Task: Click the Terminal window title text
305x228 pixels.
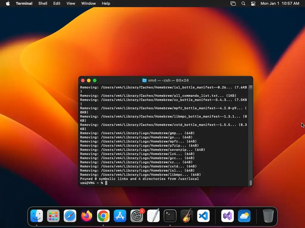Action: pyautogui.click(x=168, y=80)
